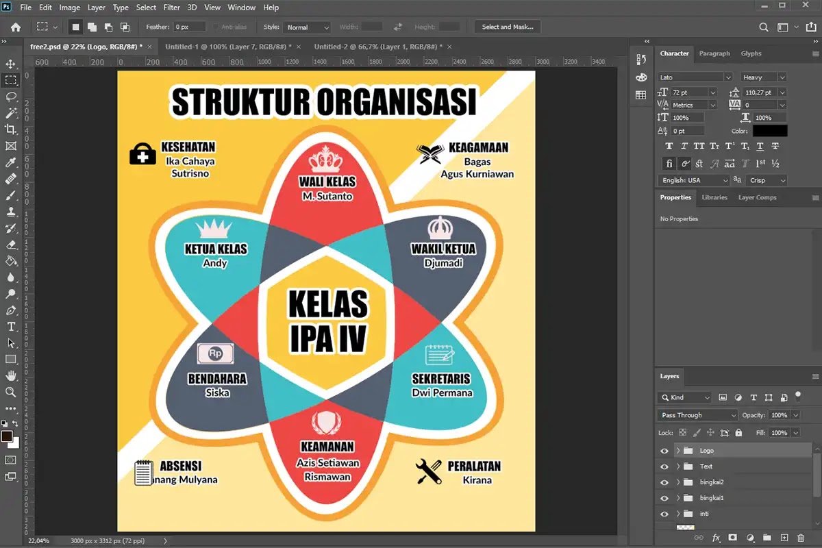Switch to the Libraries tab

(x=714, y=197)
